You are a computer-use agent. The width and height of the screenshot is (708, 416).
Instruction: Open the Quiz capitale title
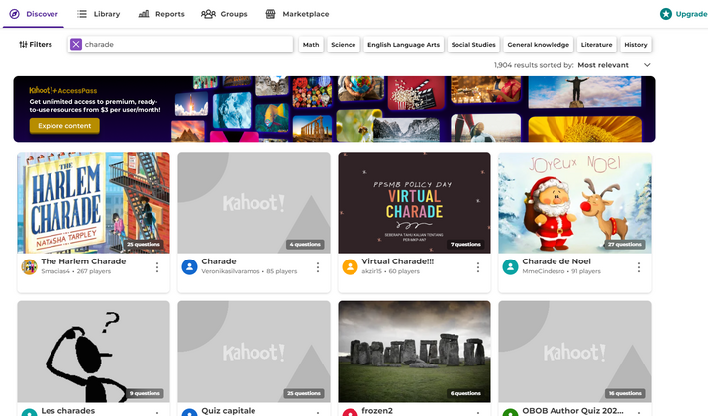[229, 411]
